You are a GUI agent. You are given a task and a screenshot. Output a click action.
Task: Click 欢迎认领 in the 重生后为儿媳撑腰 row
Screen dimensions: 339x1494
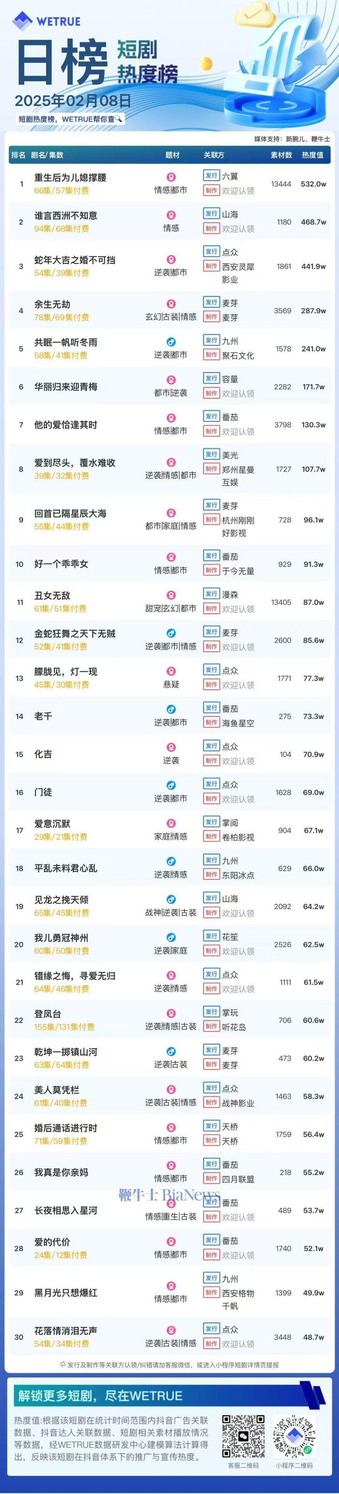point(238,191)
